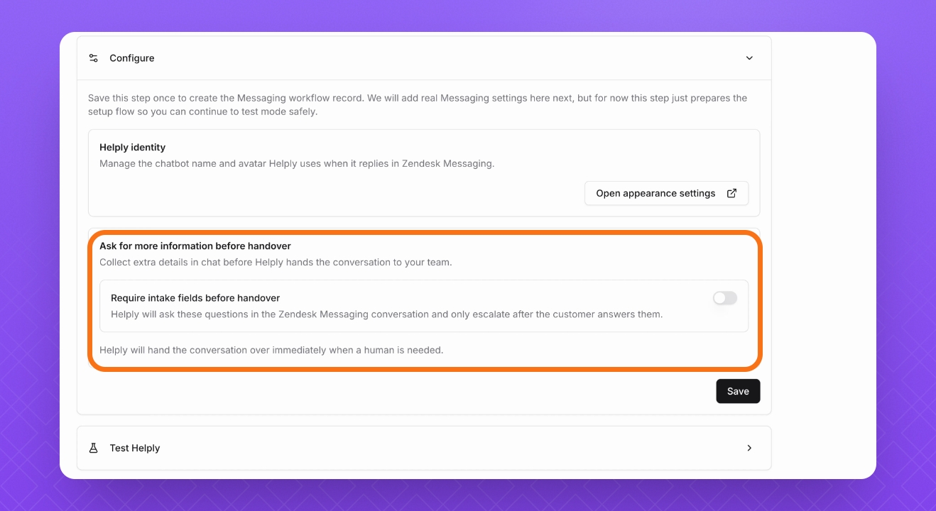
Task: Enable the require intake fields toggle
Action: (724, 298)
